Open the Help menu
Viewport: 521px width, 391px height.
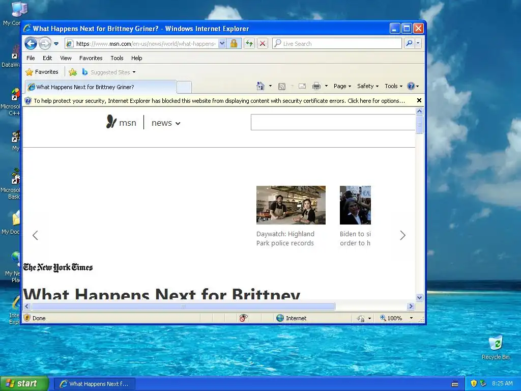136,58
